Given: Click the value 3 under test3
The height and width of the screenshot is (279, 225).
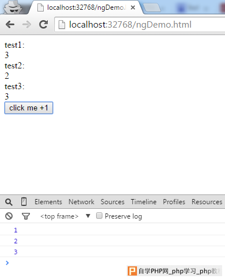Looking at the screenshot, I should [x=7, y=97].
